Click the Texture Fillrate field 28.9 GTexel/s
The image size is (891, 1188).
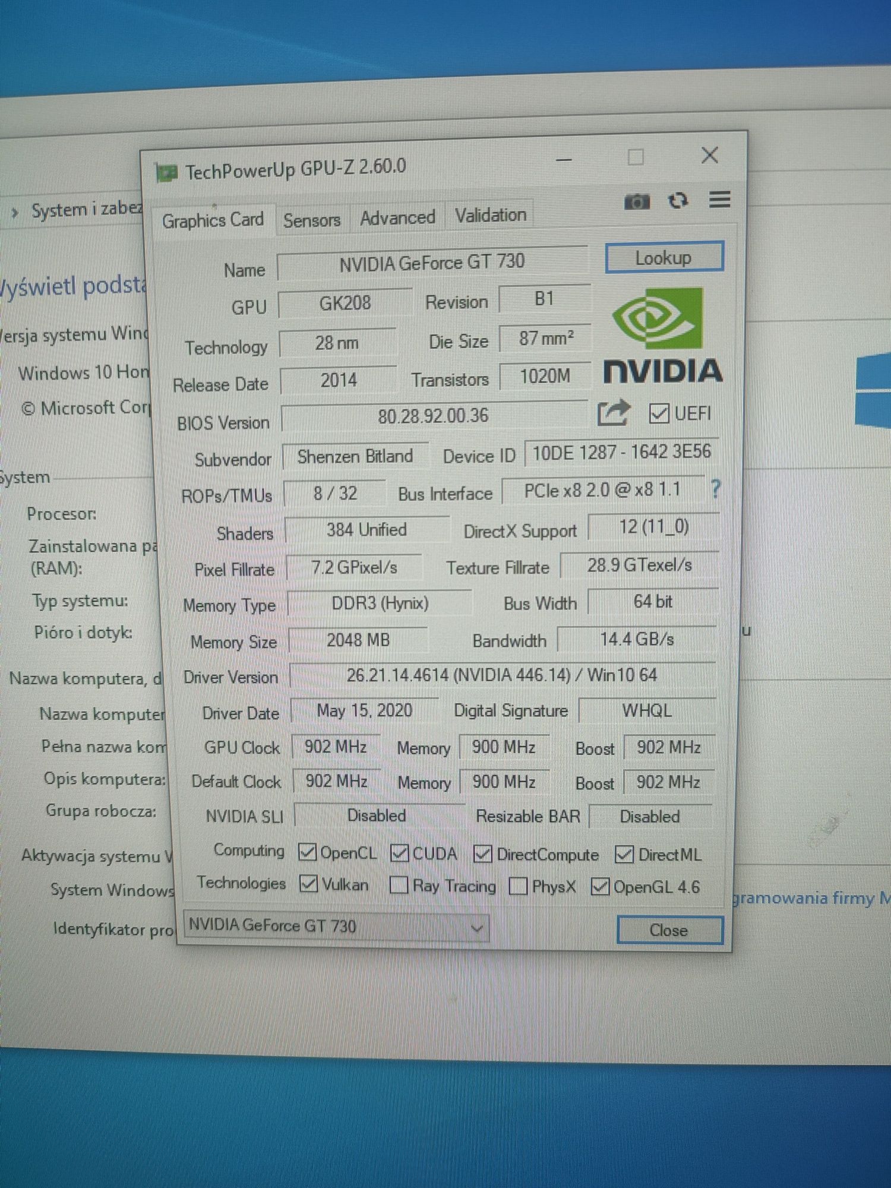[639, 565]
